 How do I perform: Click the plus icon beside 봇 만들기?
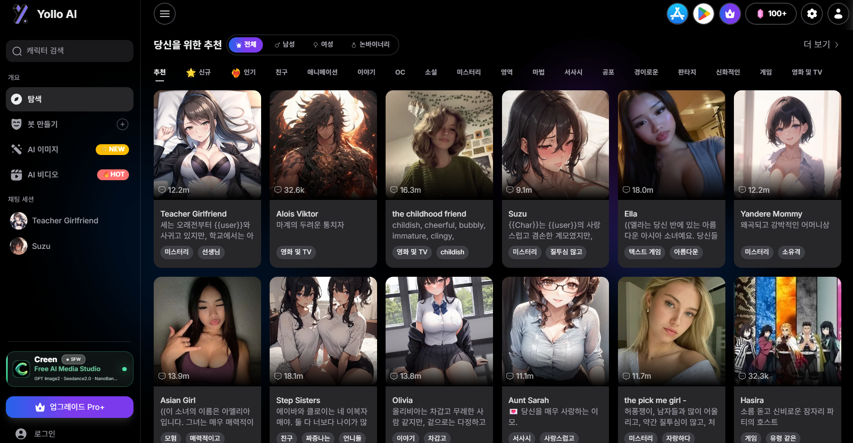(122, 124)
